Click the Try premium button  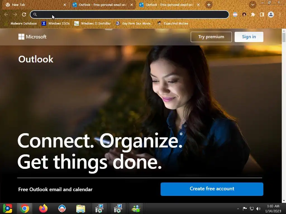(x=211, y=37)
